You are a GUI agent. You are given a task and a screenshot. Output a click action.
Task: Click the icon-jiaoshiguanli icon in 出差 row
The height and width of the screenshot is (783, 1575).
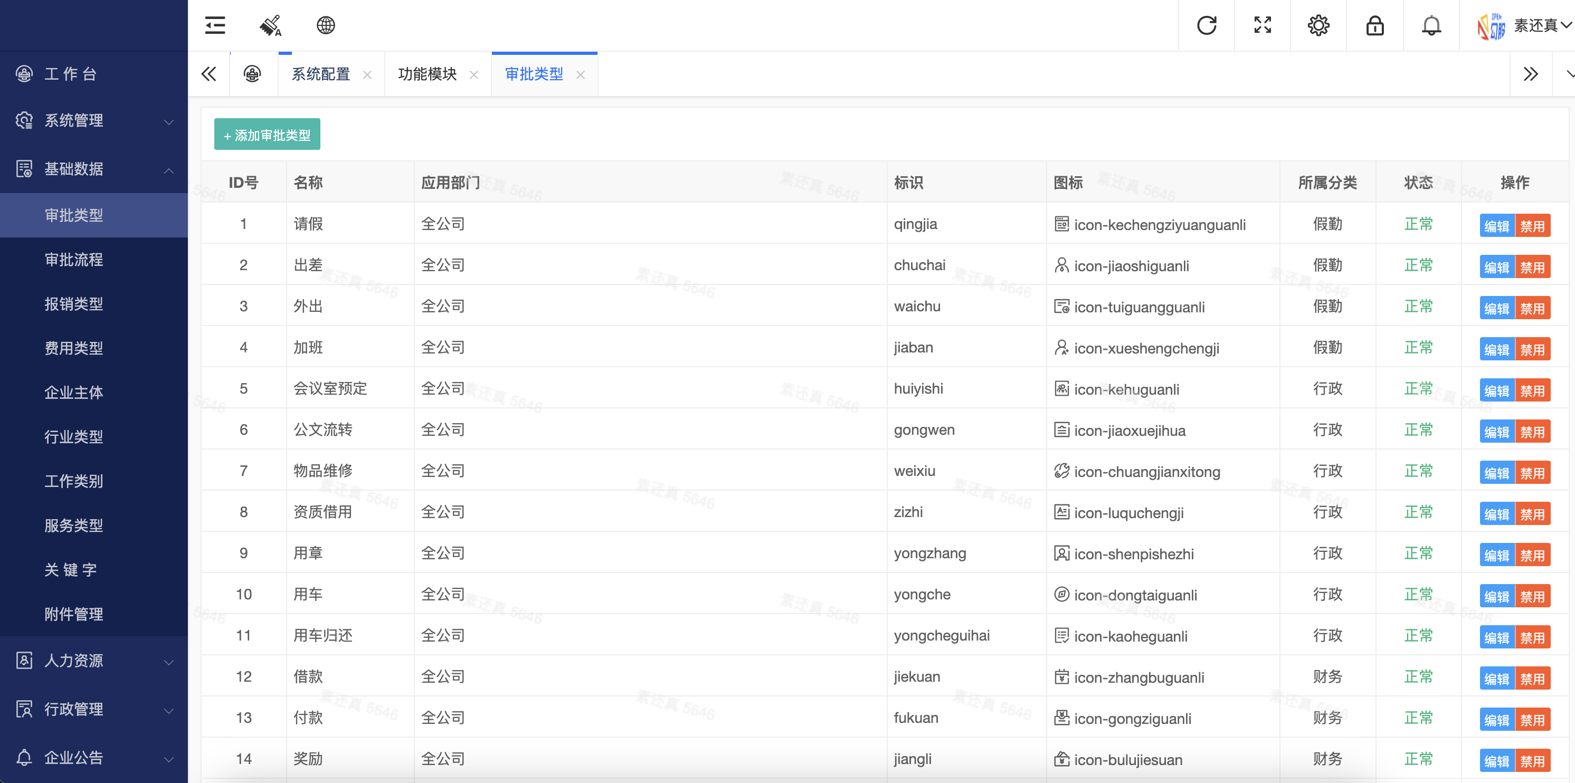1061,265
